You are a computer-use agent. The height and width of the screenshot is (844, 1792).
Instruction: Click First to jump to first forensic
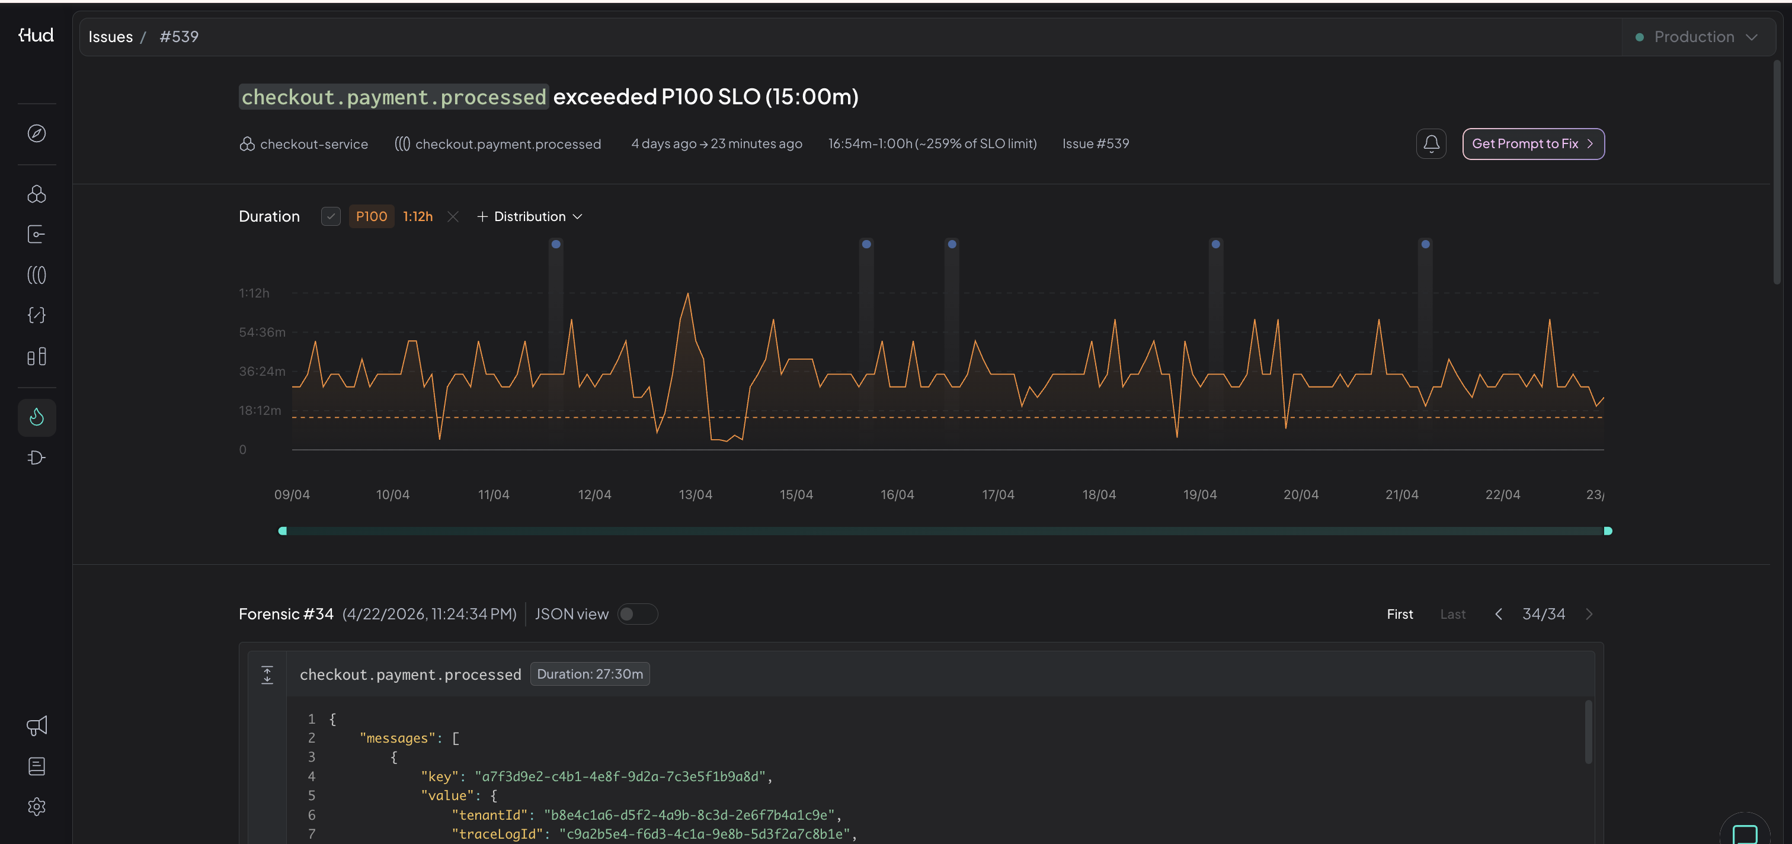tap(1399, 613)
